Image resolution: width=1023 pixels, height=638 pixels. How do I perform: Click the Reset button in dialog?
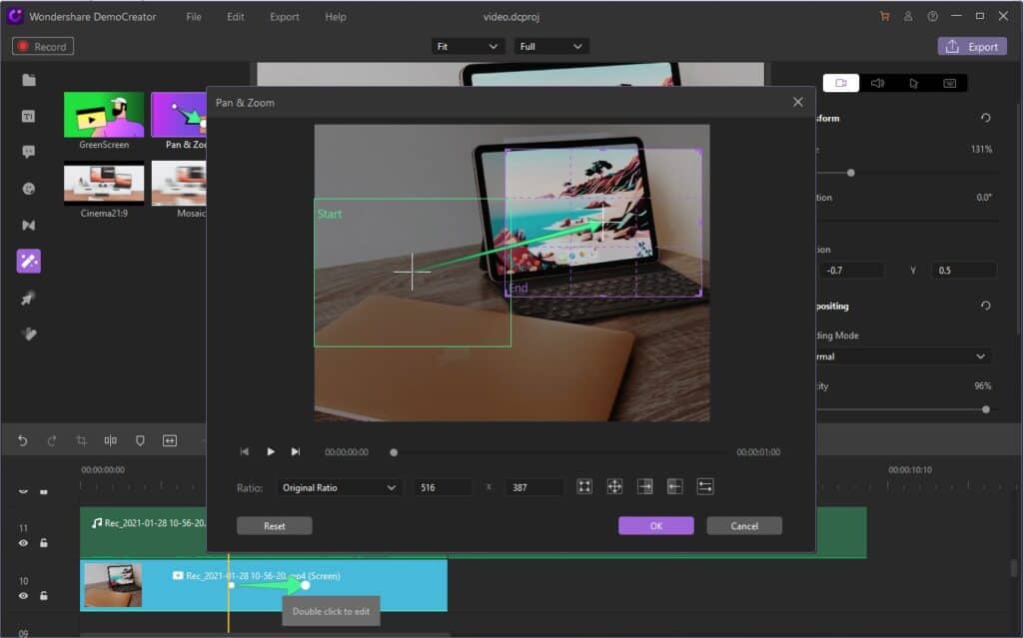pyautogui.click(x=274, y=525)
